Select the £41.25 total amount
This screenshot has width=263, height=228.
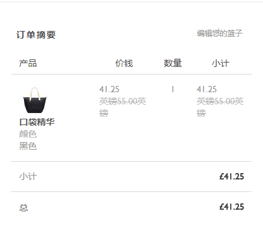231,207
